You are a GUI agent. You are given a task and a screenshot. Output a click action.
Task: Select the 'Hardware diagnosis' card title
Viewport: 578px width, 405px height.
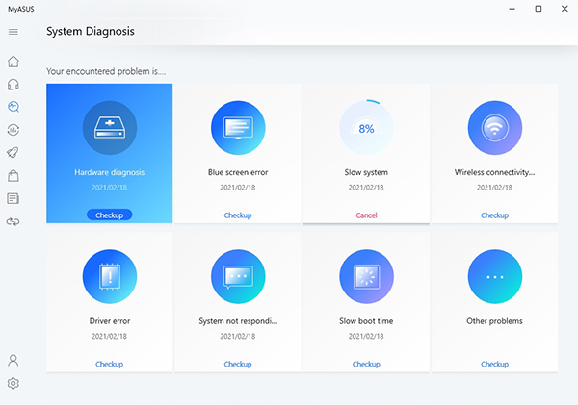(x=110, y=172)
